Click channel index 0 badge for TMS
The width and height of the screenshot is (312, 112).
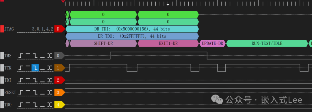(x=60, y=56)
